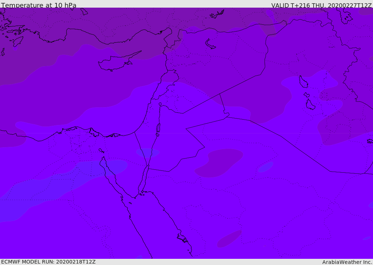
Task: Click the 'VALID T+216 THU. 20200227T12Z' label
Action: (x=321, y=5)
